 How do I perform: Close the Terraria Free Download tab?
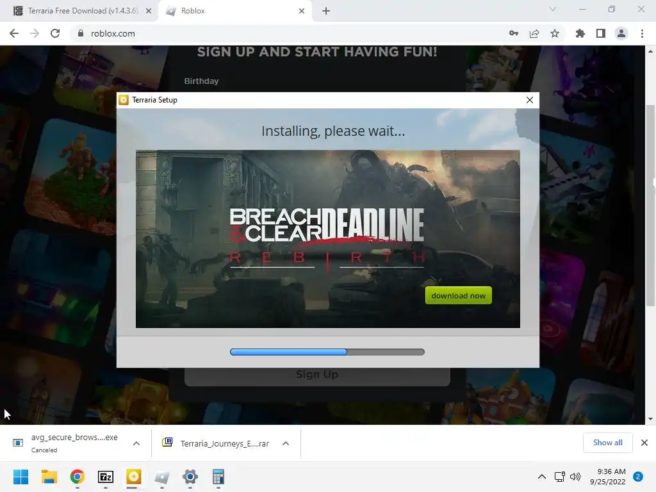[149, 11]
